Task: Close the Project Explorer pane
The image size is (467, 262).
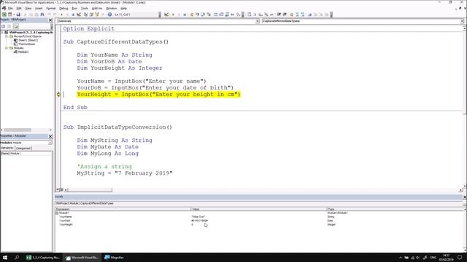Action: click(50, 20)
